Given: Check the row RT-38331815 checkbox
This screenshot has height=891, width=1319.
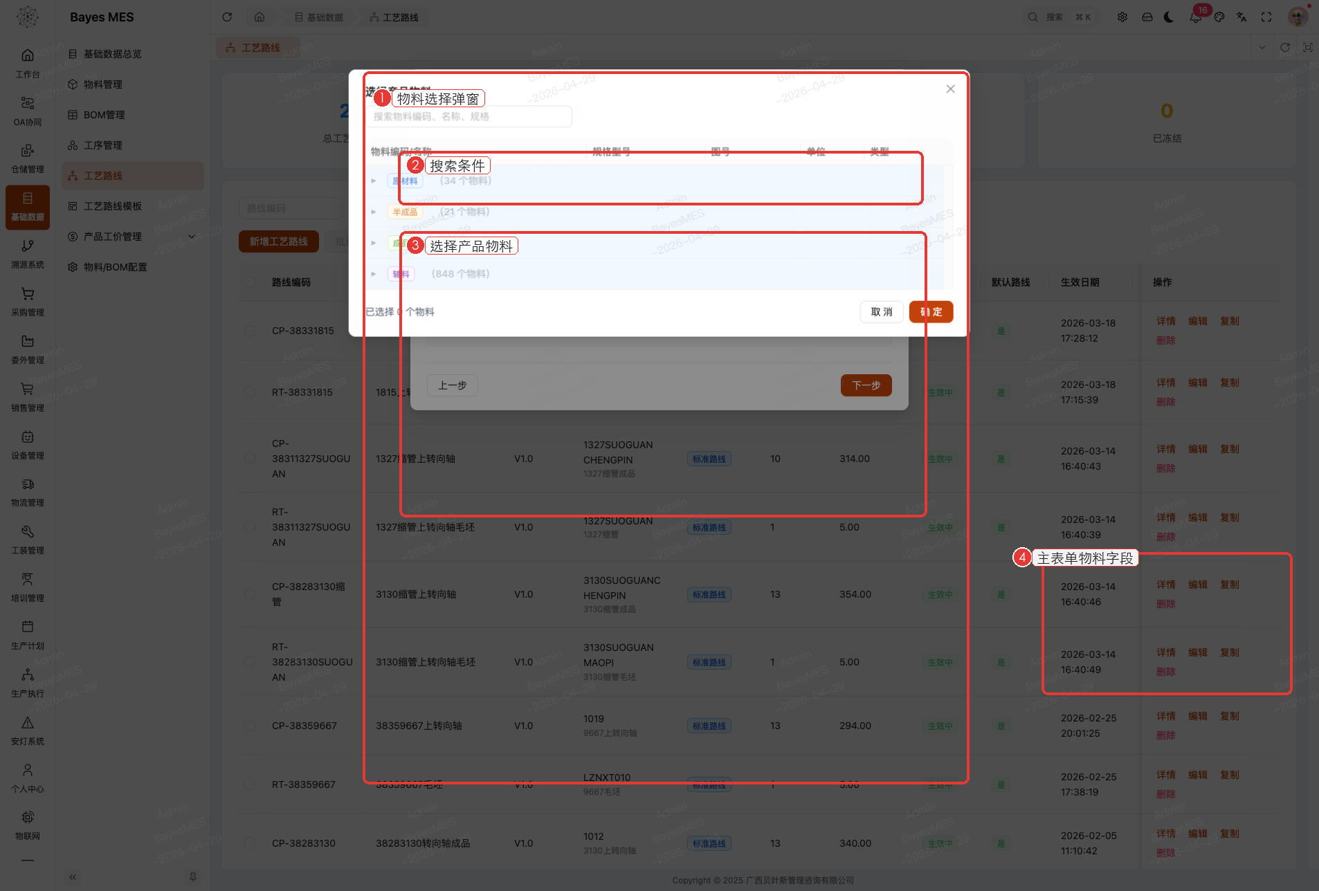Looking at the screenshot, I should click(250, 392).
